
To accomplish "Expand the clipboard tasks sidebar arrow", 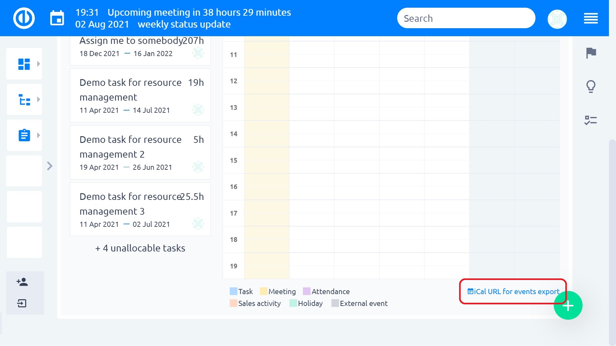I will pyautogui.click(x=38, y=135).
